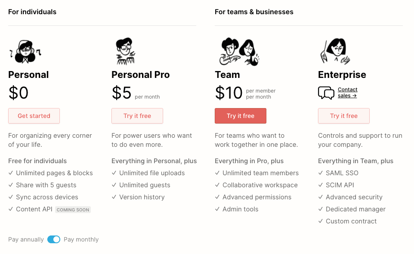
Task: Click the Personal plan headphones illustration
Action: tap(25, 52)
